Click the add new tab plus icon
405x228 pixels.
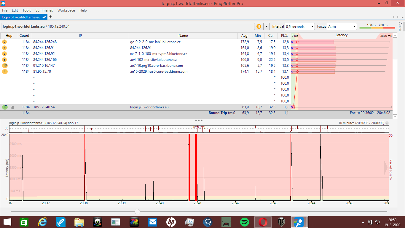(x=51, y=17)
